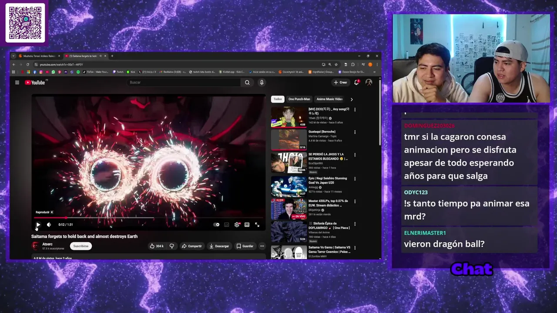Open Facebook bookmark icon
The height and width of the screenshot is (313, 557).
coord(35,72)
